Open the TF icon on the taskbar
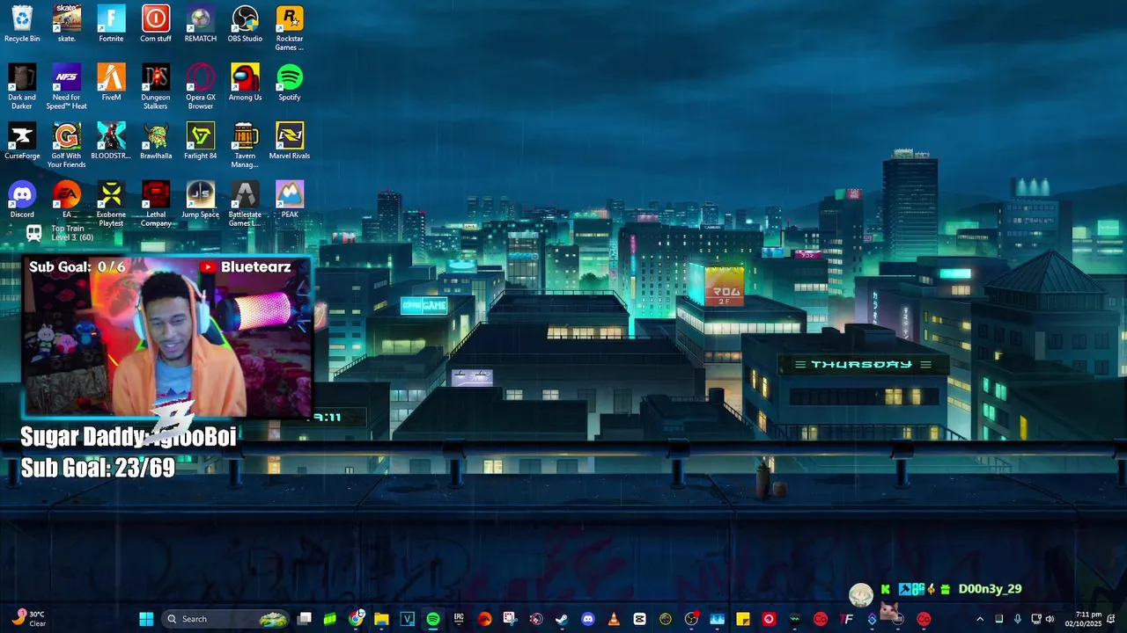1127x633 pixels. [846, 619]
